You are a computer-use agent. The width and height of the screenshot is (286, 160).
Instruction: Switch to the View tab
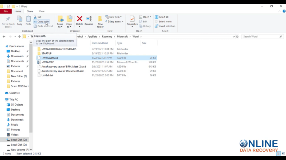click(42, 11)
